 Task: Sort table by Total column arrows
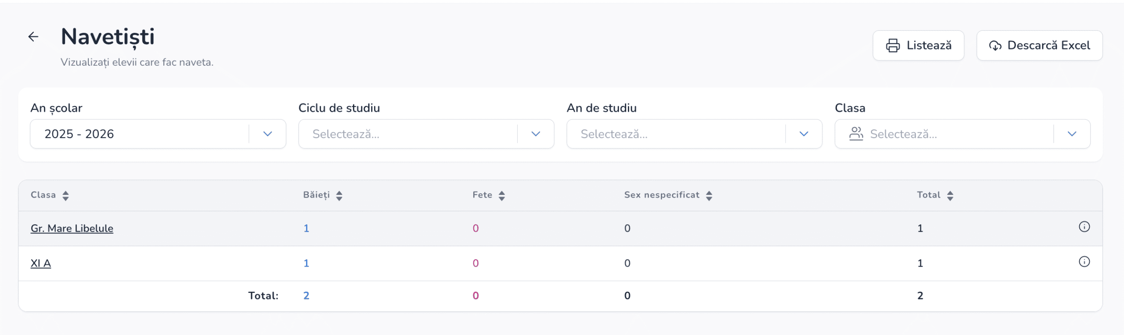tap(950, 196)
